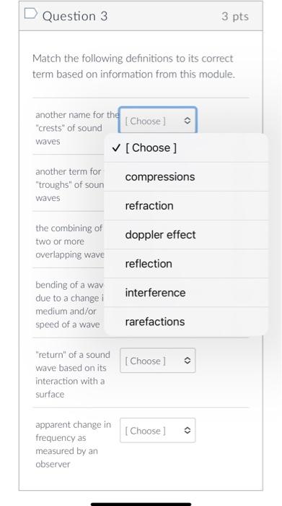Click the '3 pts' points label
The width and height of the screenshot is (282, 506).
pyautogui.click(x=235, y=16)
